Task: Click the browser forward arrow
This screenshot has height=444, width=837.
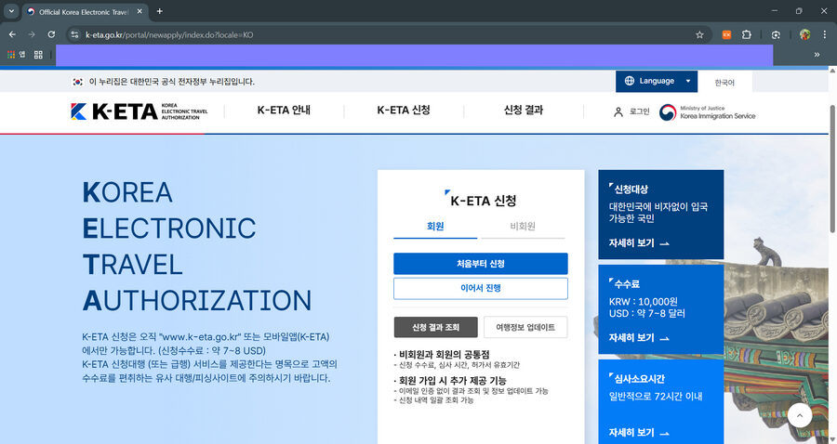Action: click(x=32, y=34)
